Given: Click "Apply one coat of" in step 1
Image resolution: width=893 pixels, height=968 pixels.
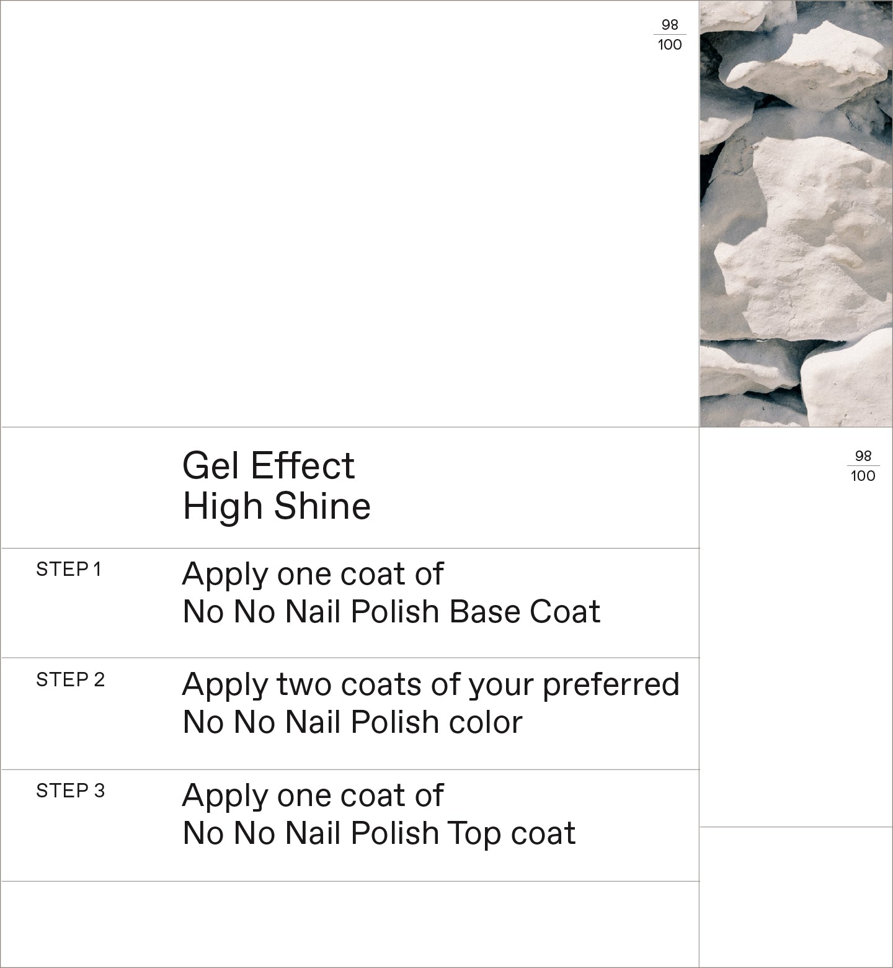Looking at the screenshot, I should (313, 574).
